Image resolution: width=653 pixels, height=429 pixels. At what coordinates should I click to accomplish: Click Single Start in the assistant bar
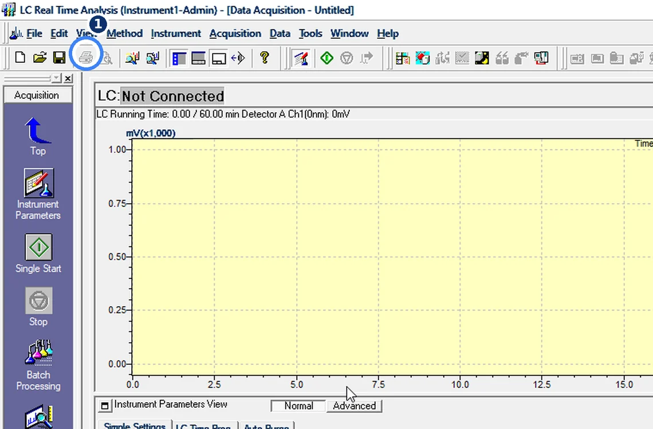38,253
